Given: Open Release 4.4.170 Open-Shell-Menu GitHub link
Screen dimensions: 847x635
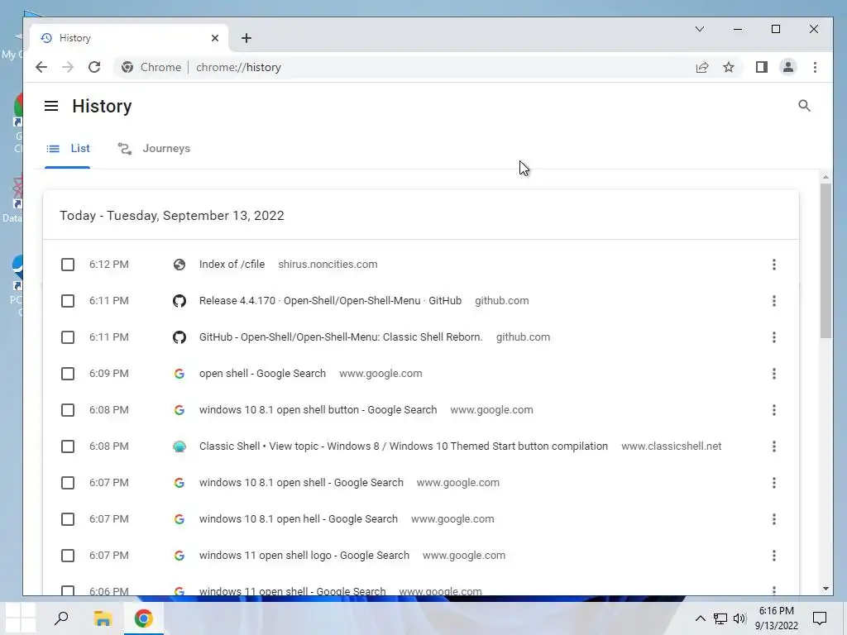Looking at the screenshot, I should click(x=330, y=301).
